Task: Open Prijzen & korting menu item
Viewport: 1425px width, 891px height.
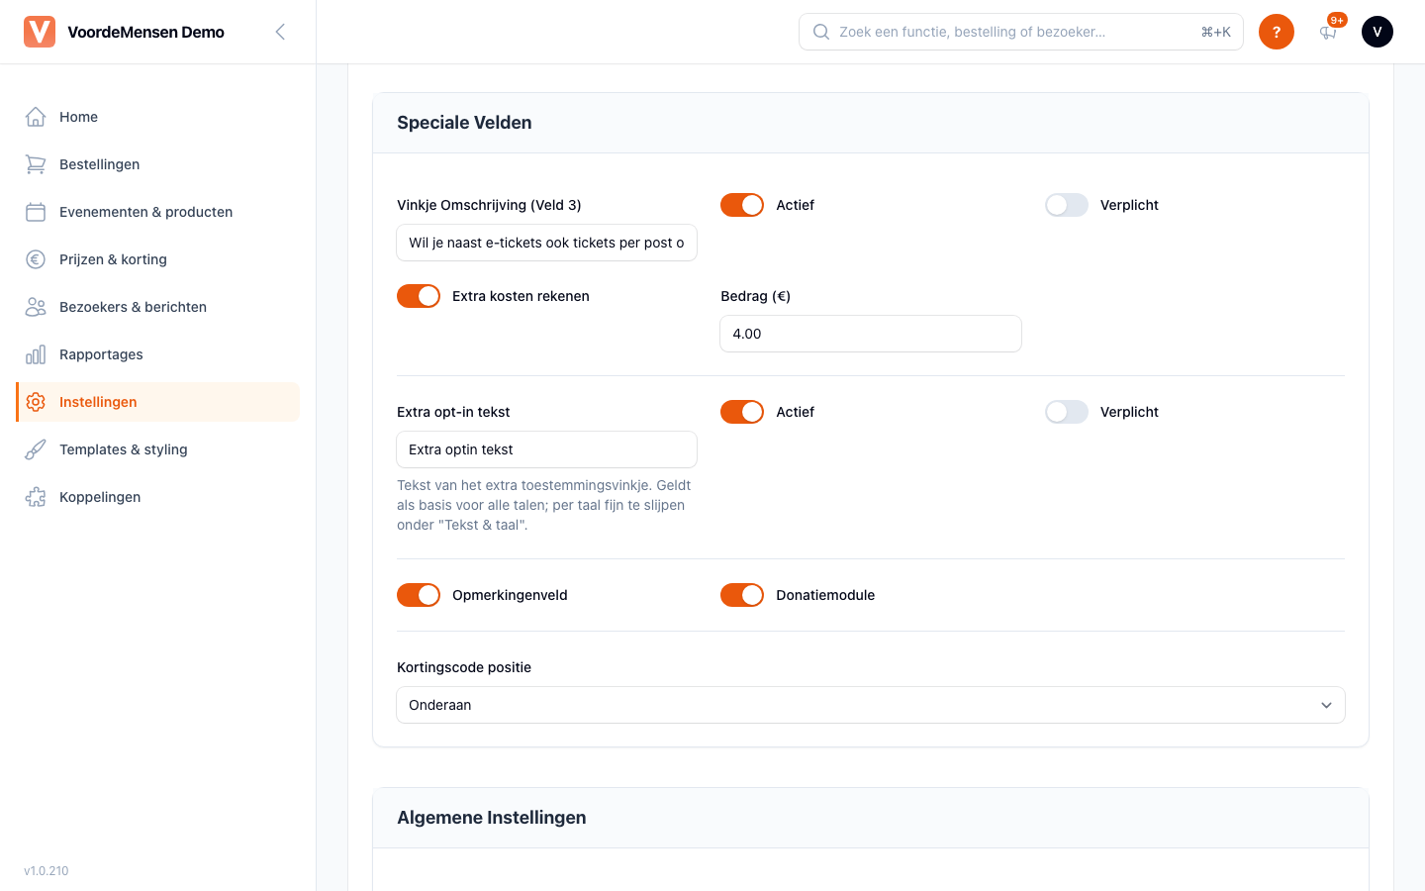Action: (x=158, y=259)
